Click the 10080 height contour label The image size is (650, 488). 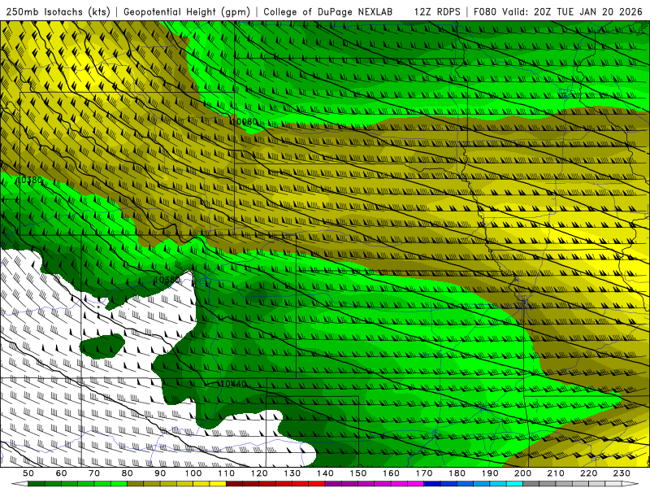point(244,121)
